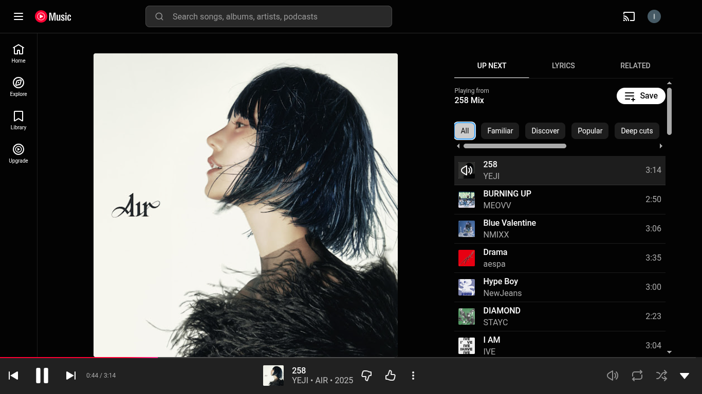Viewport: 702px width, 394px height.
Task: Open Upgrade in the sidebar
Action: pos(19,153)
